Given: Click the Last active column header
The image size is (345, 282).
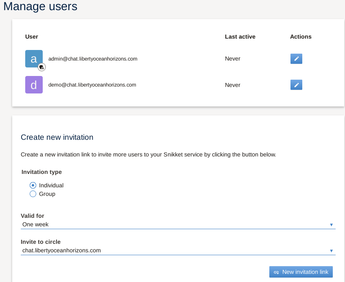Looking at the screenshot, I should 240,37.
